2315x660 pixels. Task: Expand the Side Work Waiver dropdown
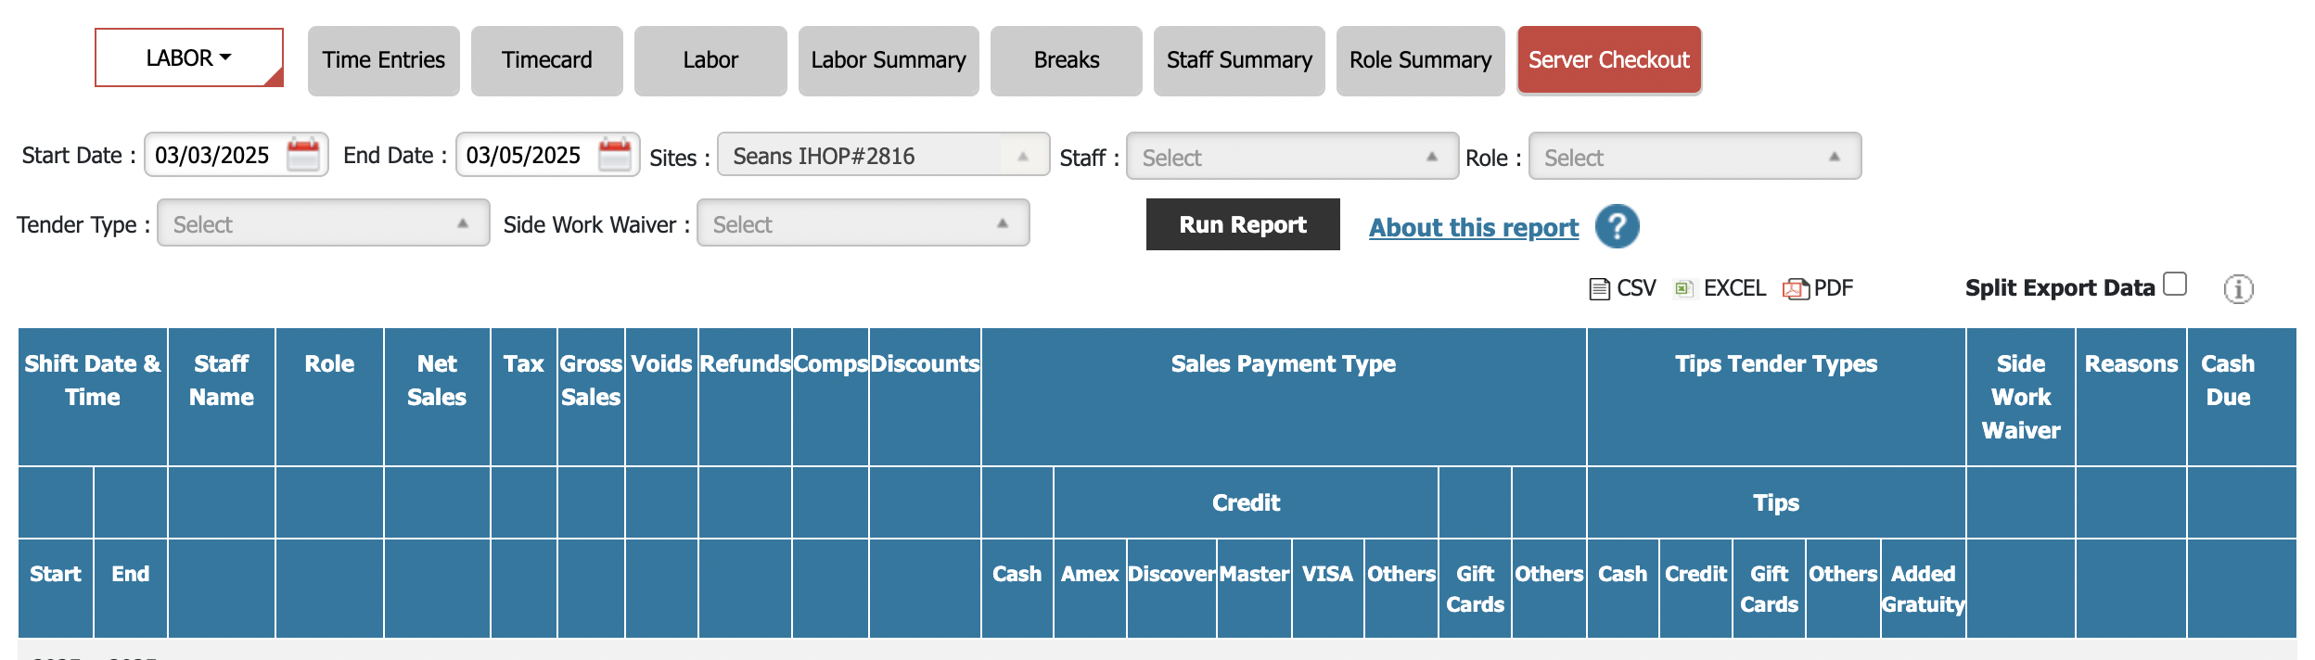pyautogui.click(x=863, y=223)
